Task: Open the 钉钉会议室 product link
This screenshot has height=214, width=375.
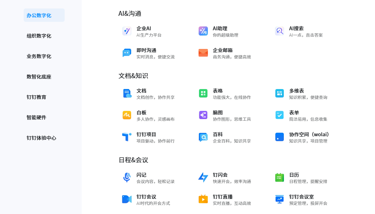Action: tap(301, 197)
